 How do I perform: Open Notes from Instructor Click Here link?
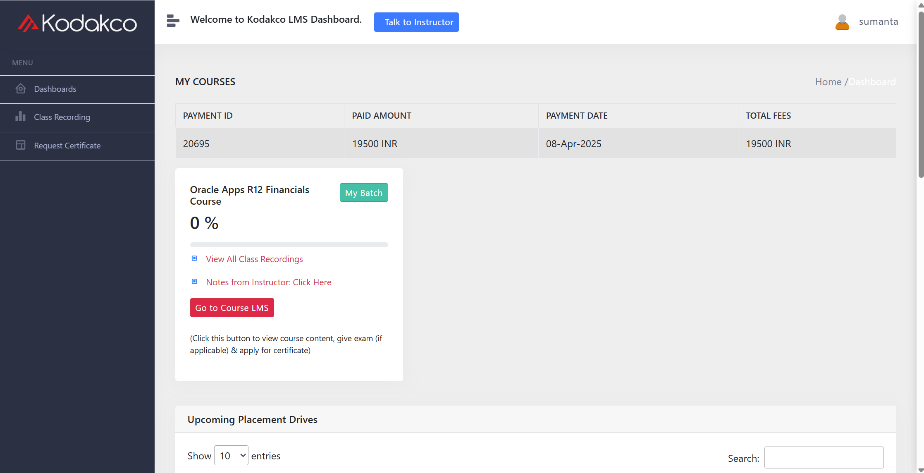pyautogui.click(x=268, y=282)
